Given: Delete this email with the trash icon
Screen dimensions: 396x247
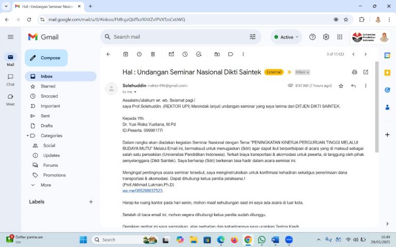Looking at the screenshot, I should (153, 54).
